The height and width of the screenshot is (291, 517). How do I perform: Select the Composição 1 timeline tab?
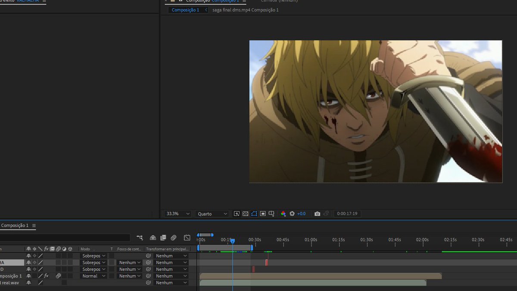pos(15,225)
